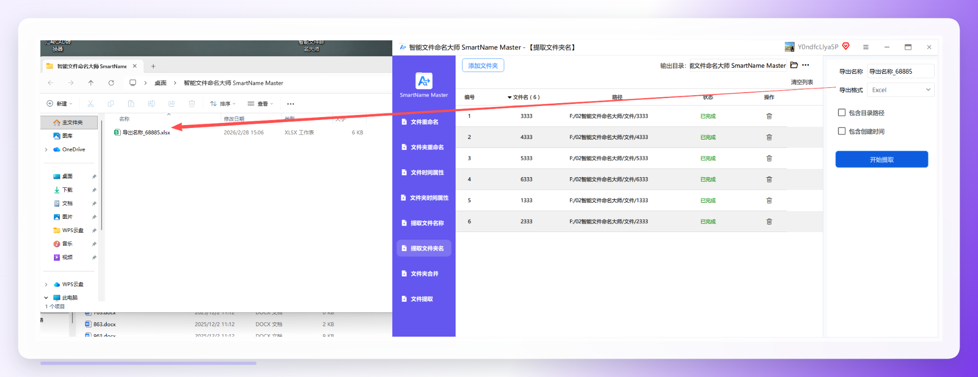The width and height of the screenshot is (978, 377).
Task: Click the Explorer copy icon
Action: coord(111,104)
